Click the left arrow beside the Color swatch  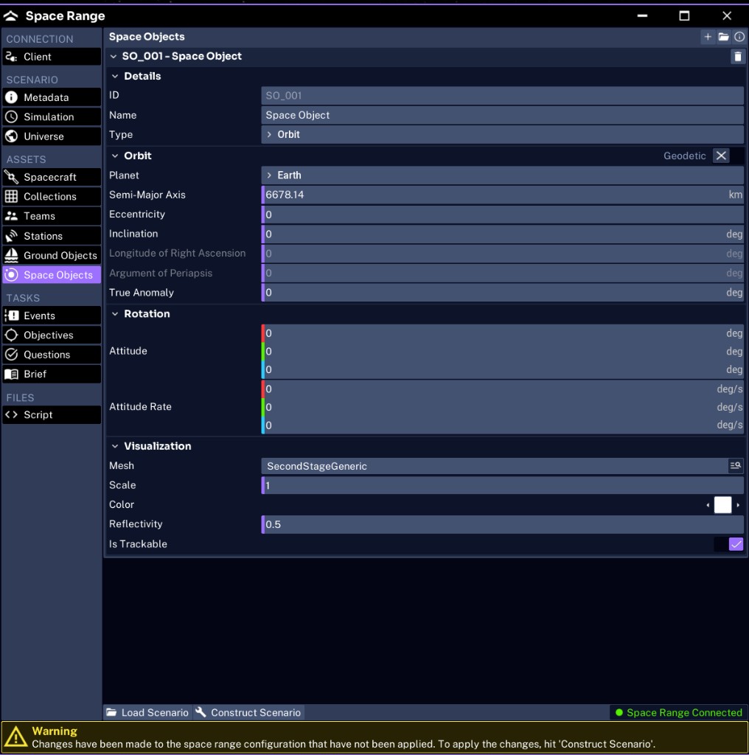tap(708, 505)
